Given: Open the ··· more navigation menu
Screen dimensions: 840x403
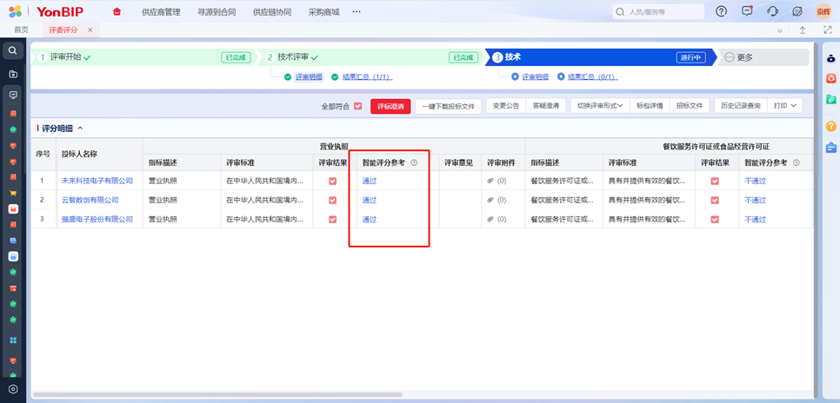Looking at the screenshot, I should pos(357,12).
